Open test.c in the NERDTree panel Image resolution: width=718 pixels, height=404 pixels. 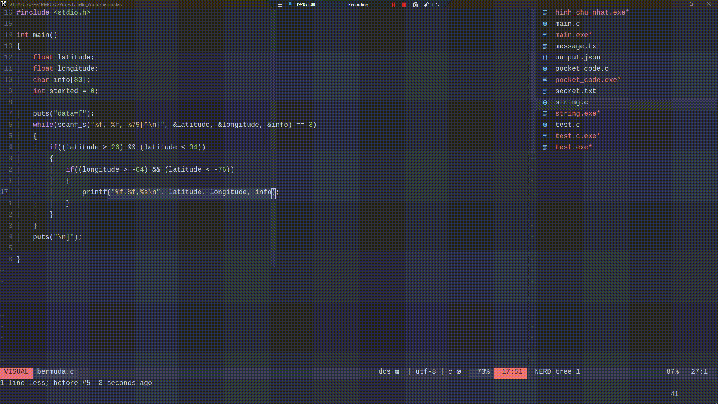pos(568,125)
